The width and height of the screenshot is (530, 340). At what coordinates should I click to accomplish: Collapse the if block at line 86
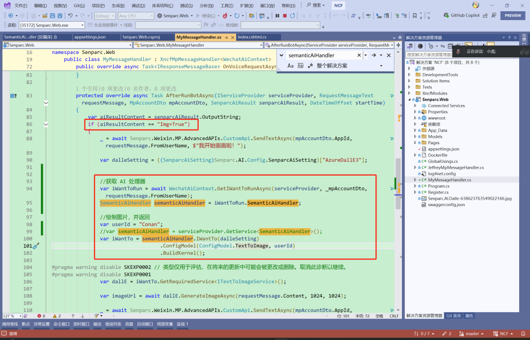(46, 125)
